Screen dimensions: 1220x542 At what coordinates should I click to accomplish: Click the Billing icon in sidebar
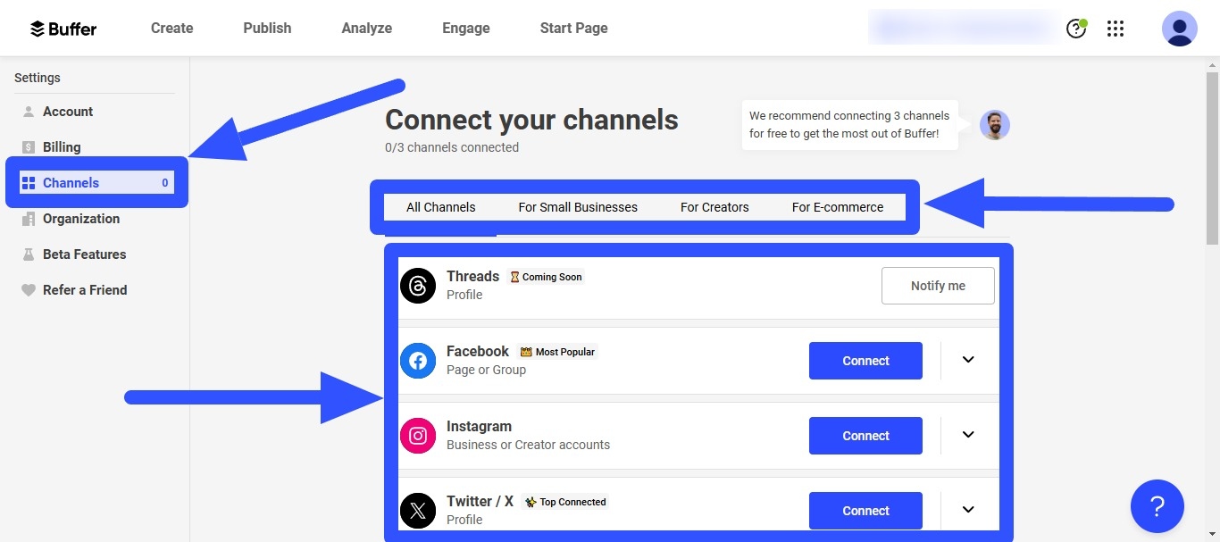pos(28,146)
